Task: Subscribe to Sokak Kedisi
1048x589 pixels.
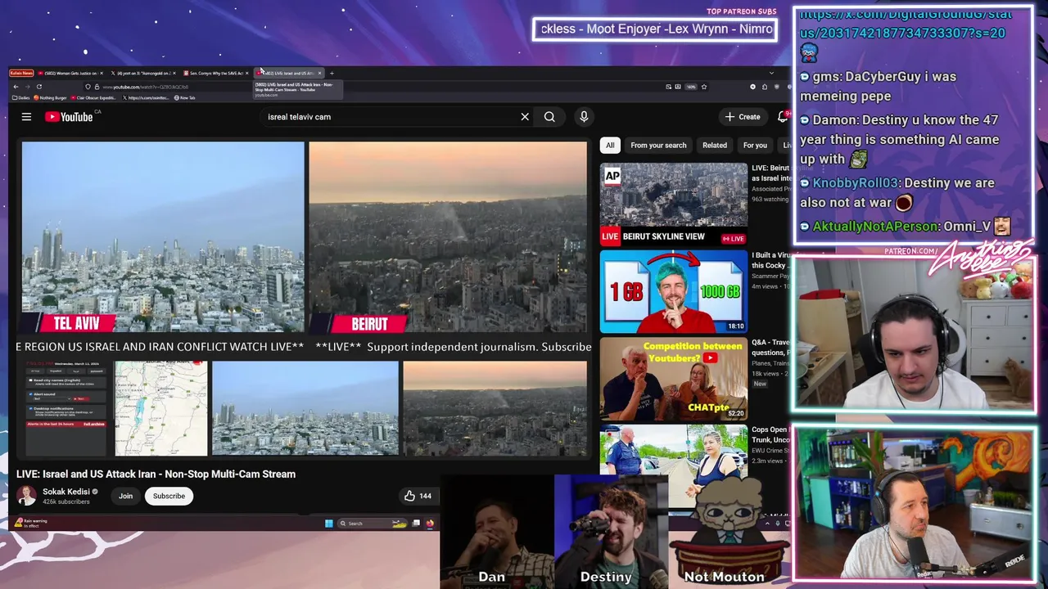Action: click(169, 496)
